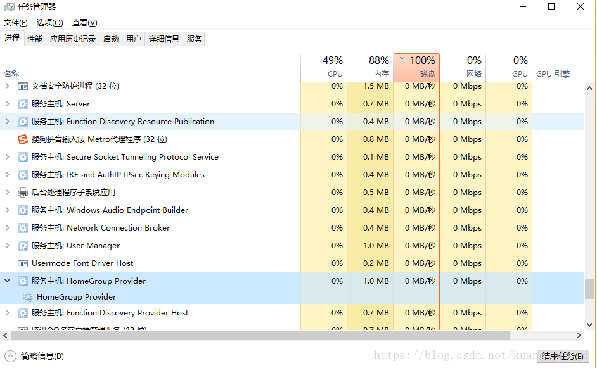Viewport: 597px width, 368px height.
Task: Expand Secure Socket Tunneling Protocol Service group
Action: [x=7, y=157]
